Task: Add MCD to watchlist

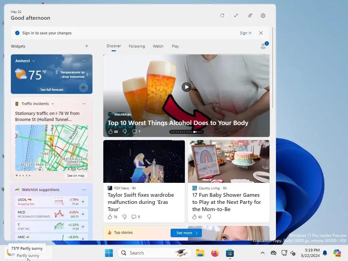Action: (83, 214)
